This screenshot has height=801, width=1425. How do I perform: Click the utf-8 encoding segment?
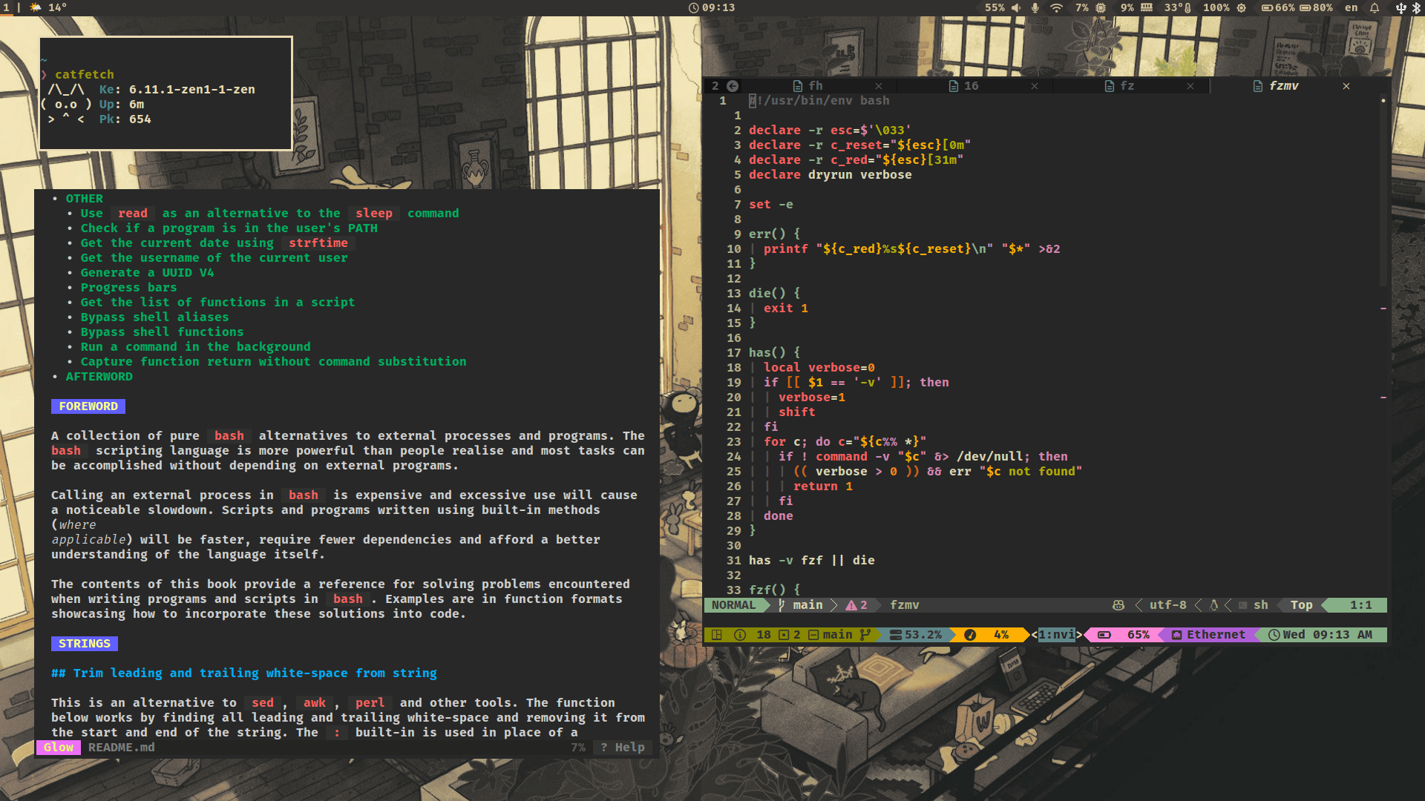1167,605
